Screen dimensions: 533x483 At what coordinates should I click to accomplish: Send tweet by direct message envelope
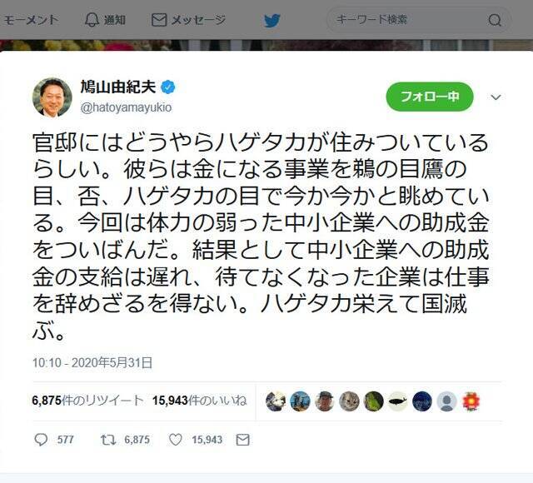242,440
